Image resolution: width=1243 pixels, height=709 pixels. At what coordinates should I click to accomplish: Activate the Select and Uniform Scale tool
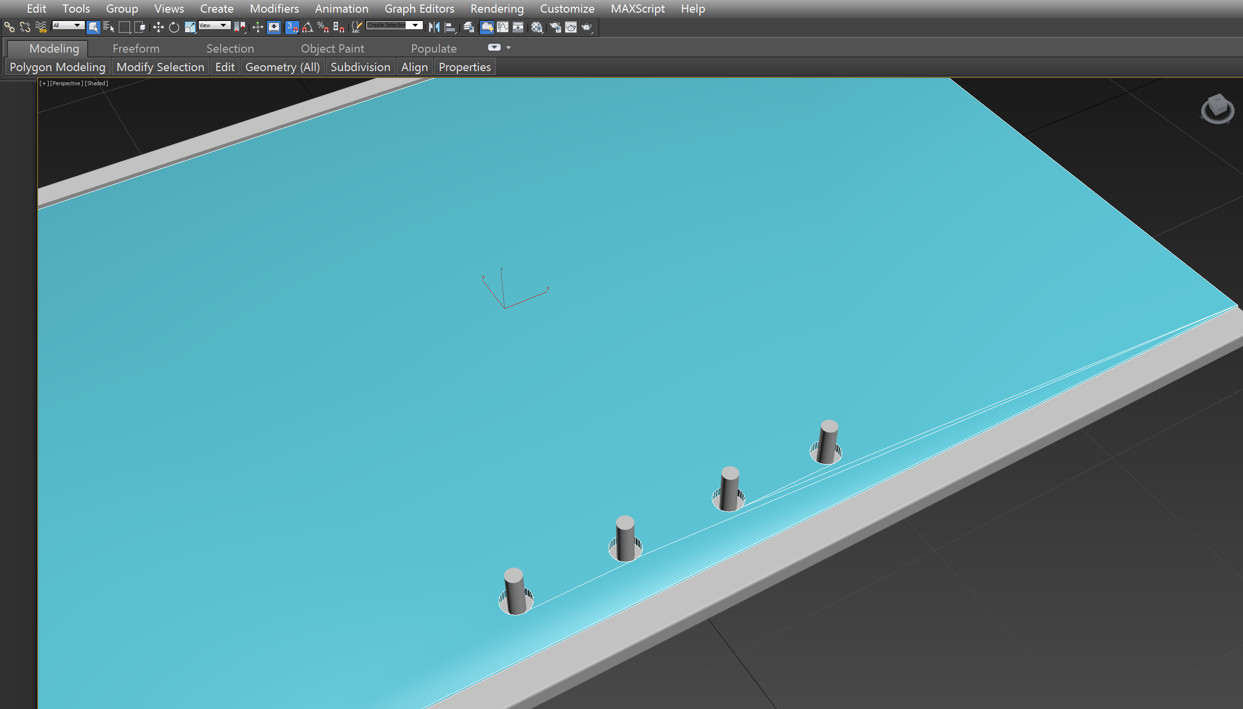[190, 28]
